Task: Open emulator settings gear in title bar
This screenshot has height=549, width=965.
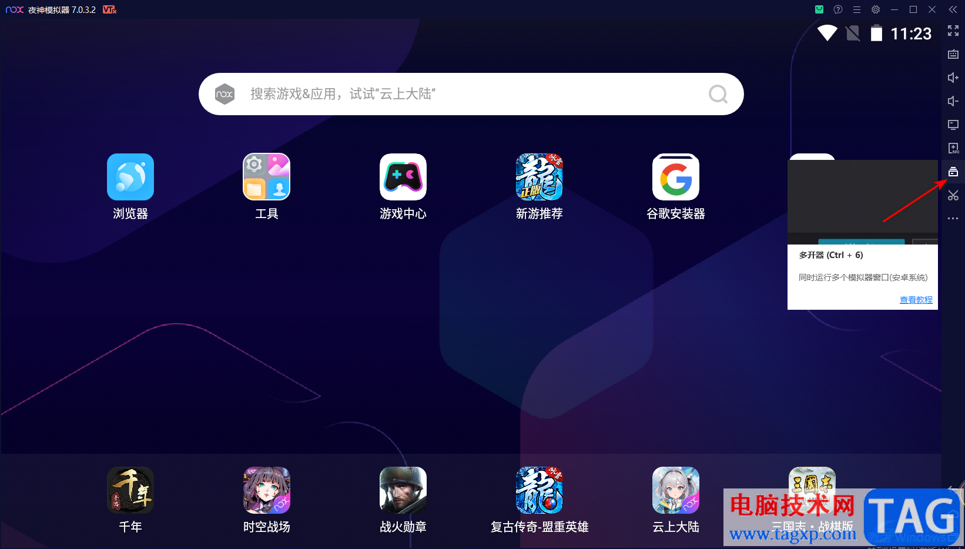Action: click(x=876, y=9)
